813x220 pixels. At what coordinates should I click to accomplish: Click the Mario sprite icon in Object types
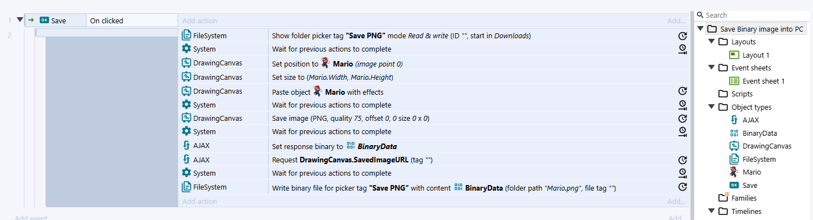734,172
